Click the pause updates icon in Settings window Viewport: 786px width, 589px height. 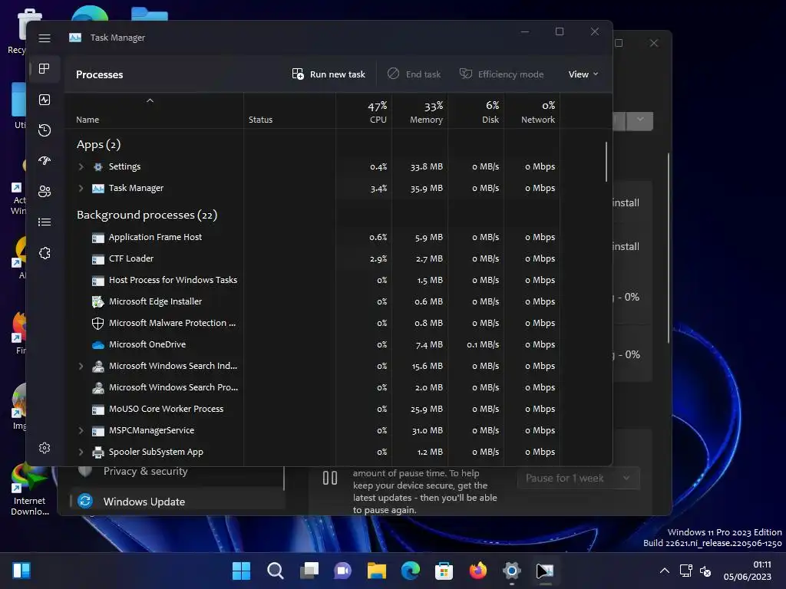tap(330, 478)
